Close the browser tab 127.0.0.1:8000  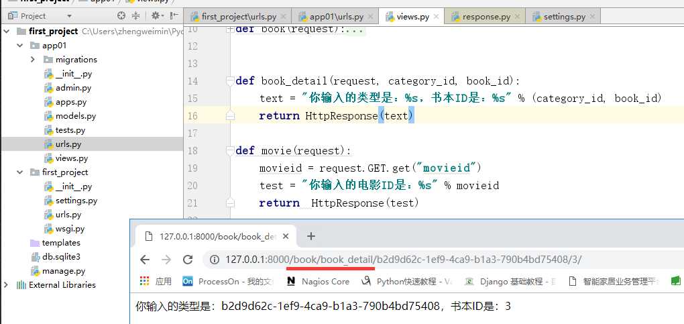point(286,236)
